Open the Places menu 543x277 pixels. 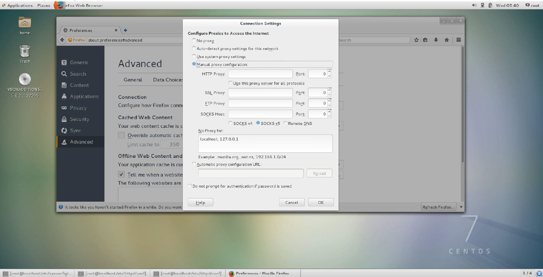point(43,5)
